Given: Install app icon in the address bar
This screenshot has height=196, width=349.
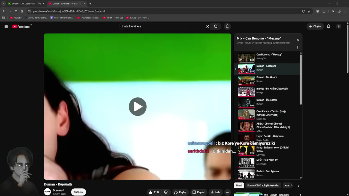Looking at the screenshot, I should click(x=303, y=11).
